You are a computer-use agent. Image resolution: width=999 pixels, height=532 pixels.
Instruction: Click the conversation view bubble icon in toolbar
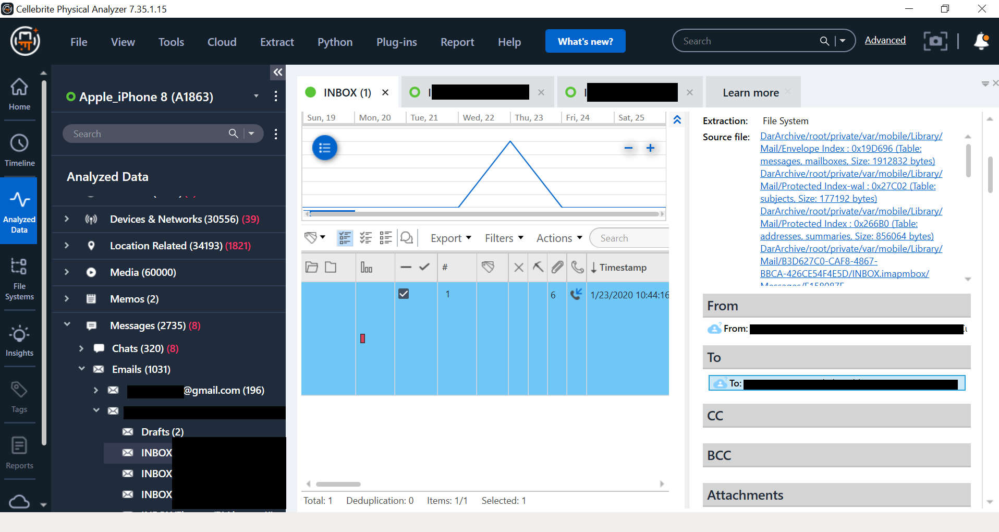tap(407, 238)
